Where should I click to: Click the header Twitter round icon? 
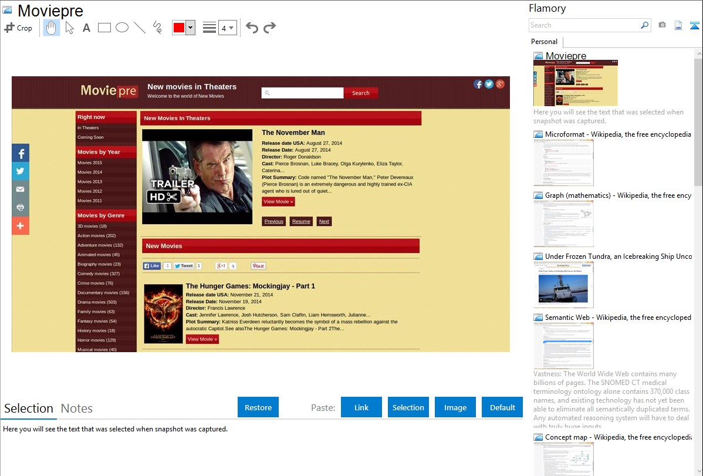coord(489,85)
